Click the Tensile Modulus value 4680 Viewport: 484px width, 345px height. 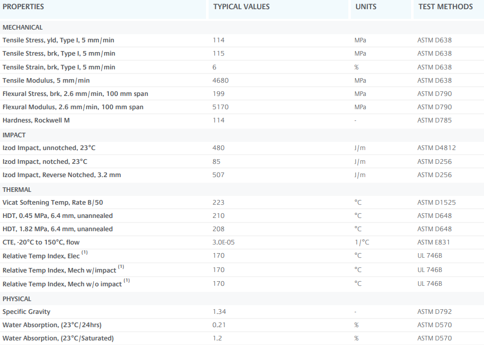click(220, 81)
